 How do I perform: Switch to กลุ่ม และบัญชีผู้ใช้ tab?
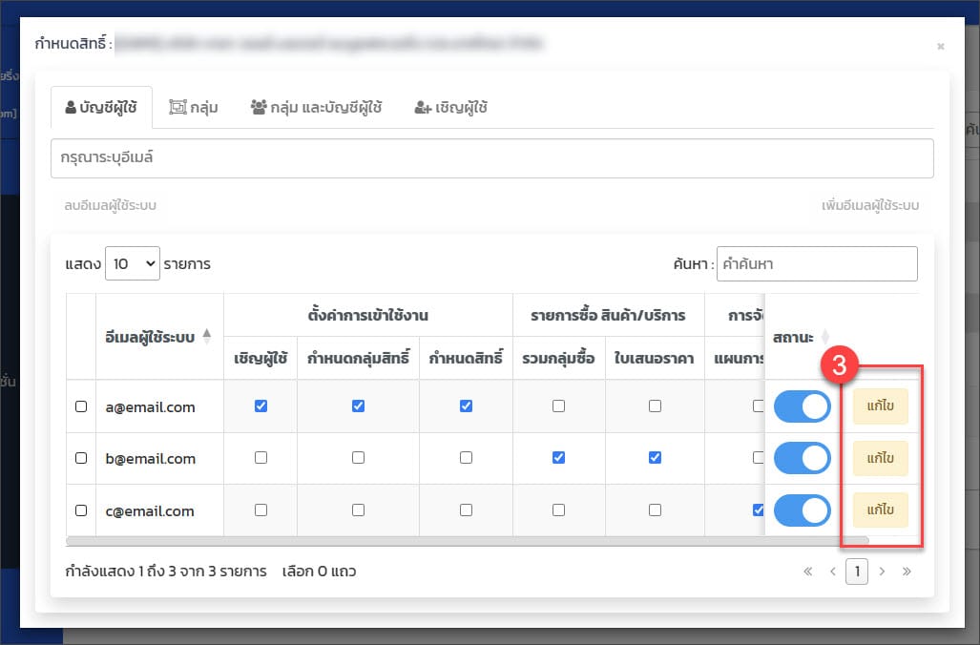point(316,108)
